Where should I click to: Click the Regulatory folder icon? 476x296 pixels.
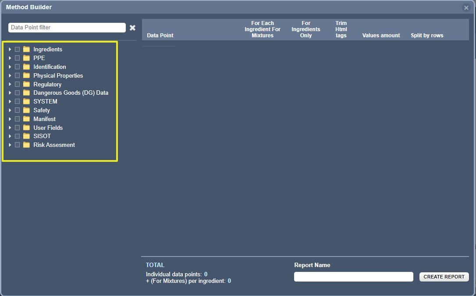pos(26,84)
